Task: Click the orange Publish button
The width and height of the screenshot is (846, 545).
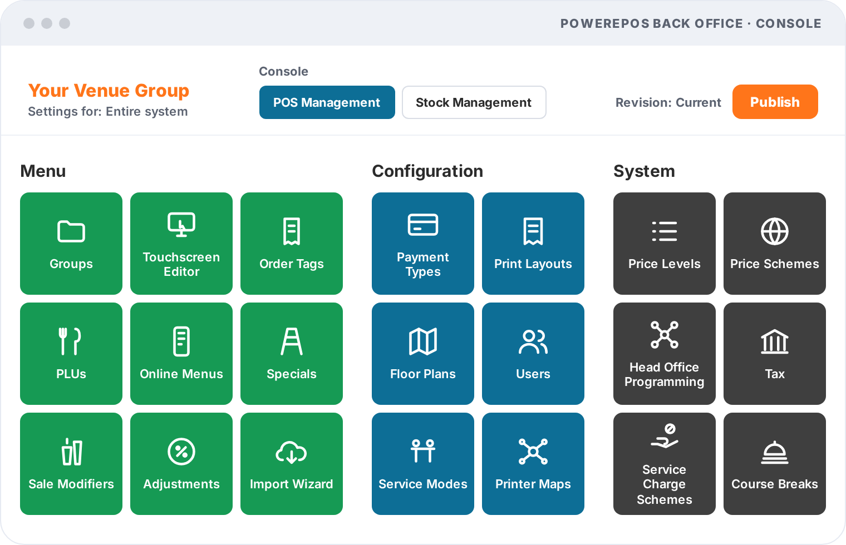Action: click(x=775, y=102)
